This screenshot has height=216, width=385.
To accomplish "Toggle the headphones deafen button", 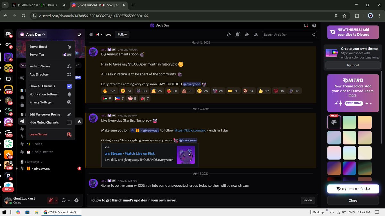I will (x=64, y=200).
